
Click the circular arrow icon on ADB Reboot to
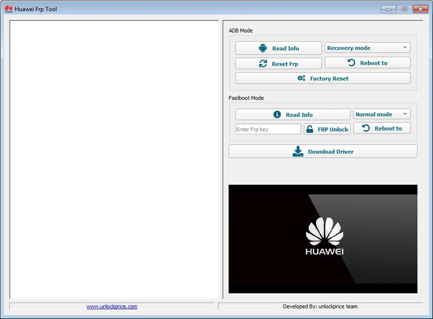pyautogui.click(x=351, y=63)
